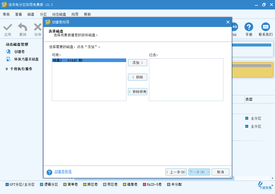
Task: Click the 简单卷 legend swatch
Action: pos(65,184)
